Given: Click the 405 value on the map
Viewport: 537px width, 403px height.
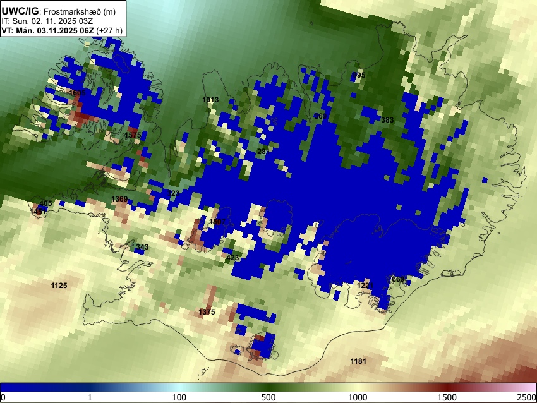Looking at the screenshot, I should click(45, 203).
